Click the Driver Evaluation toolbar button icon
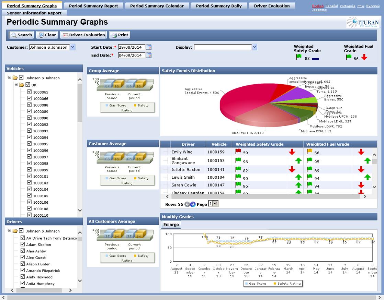This screenshot has width=384, height=300. click(66, 35)
